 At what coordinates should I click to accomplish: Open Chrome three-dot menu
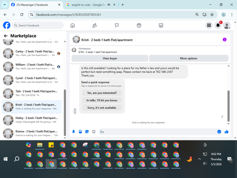[x=232, y=15]
